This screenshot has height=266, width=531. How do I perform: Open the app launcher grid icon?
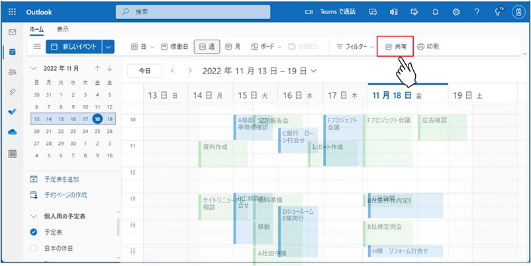point(12,12)
